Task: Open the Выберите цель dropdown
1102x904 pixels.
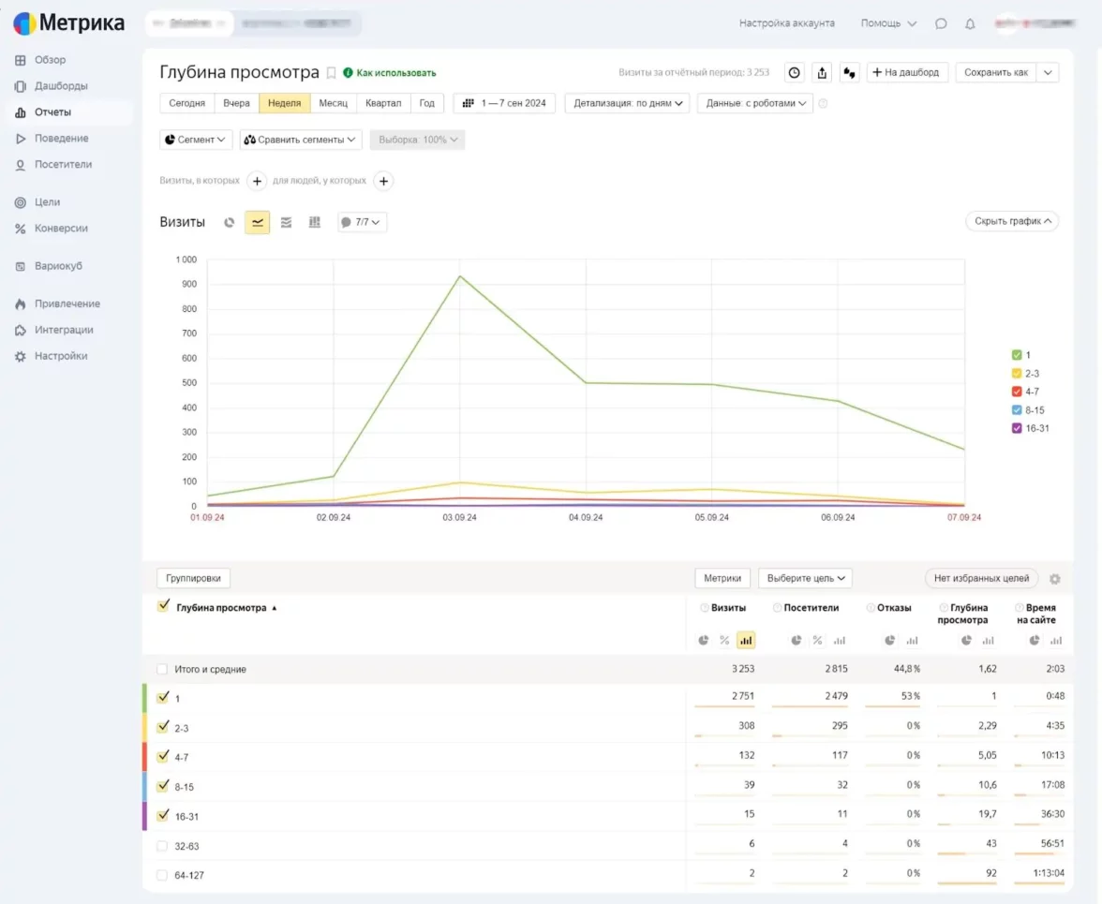Action: [x=805, y=578]
